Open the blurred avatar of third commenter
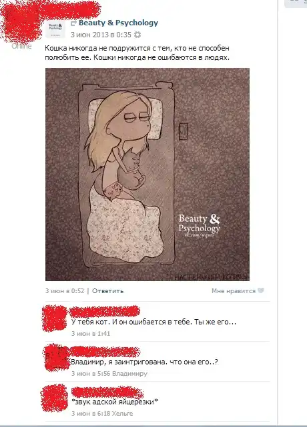The width and height of the screenshot is (307, 427). (54, 398)
